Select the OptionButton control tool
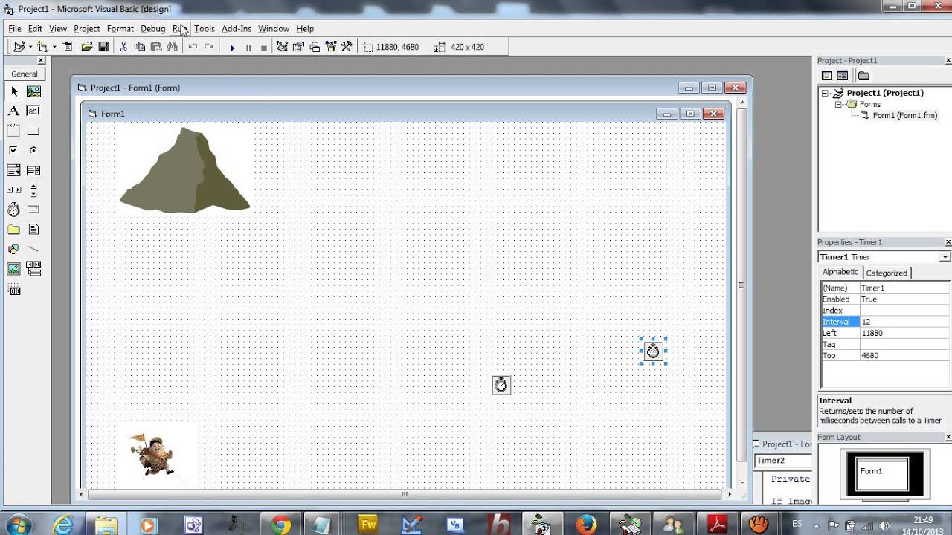952x535 pixels. tap(33, 150)
